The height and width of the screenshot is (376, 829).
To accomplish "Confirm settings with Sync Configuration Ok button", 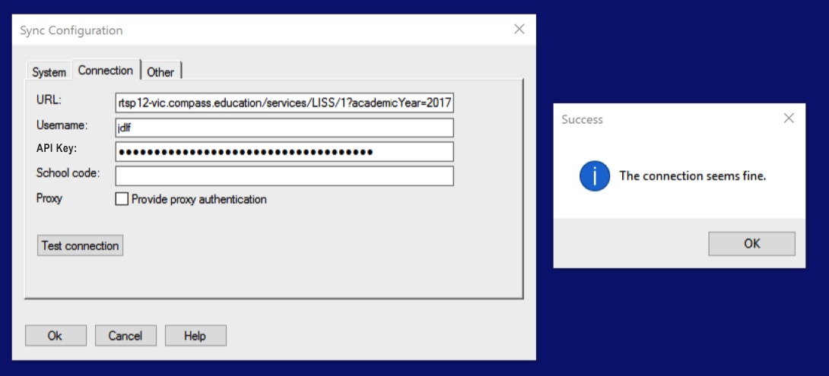I will 56,335.
